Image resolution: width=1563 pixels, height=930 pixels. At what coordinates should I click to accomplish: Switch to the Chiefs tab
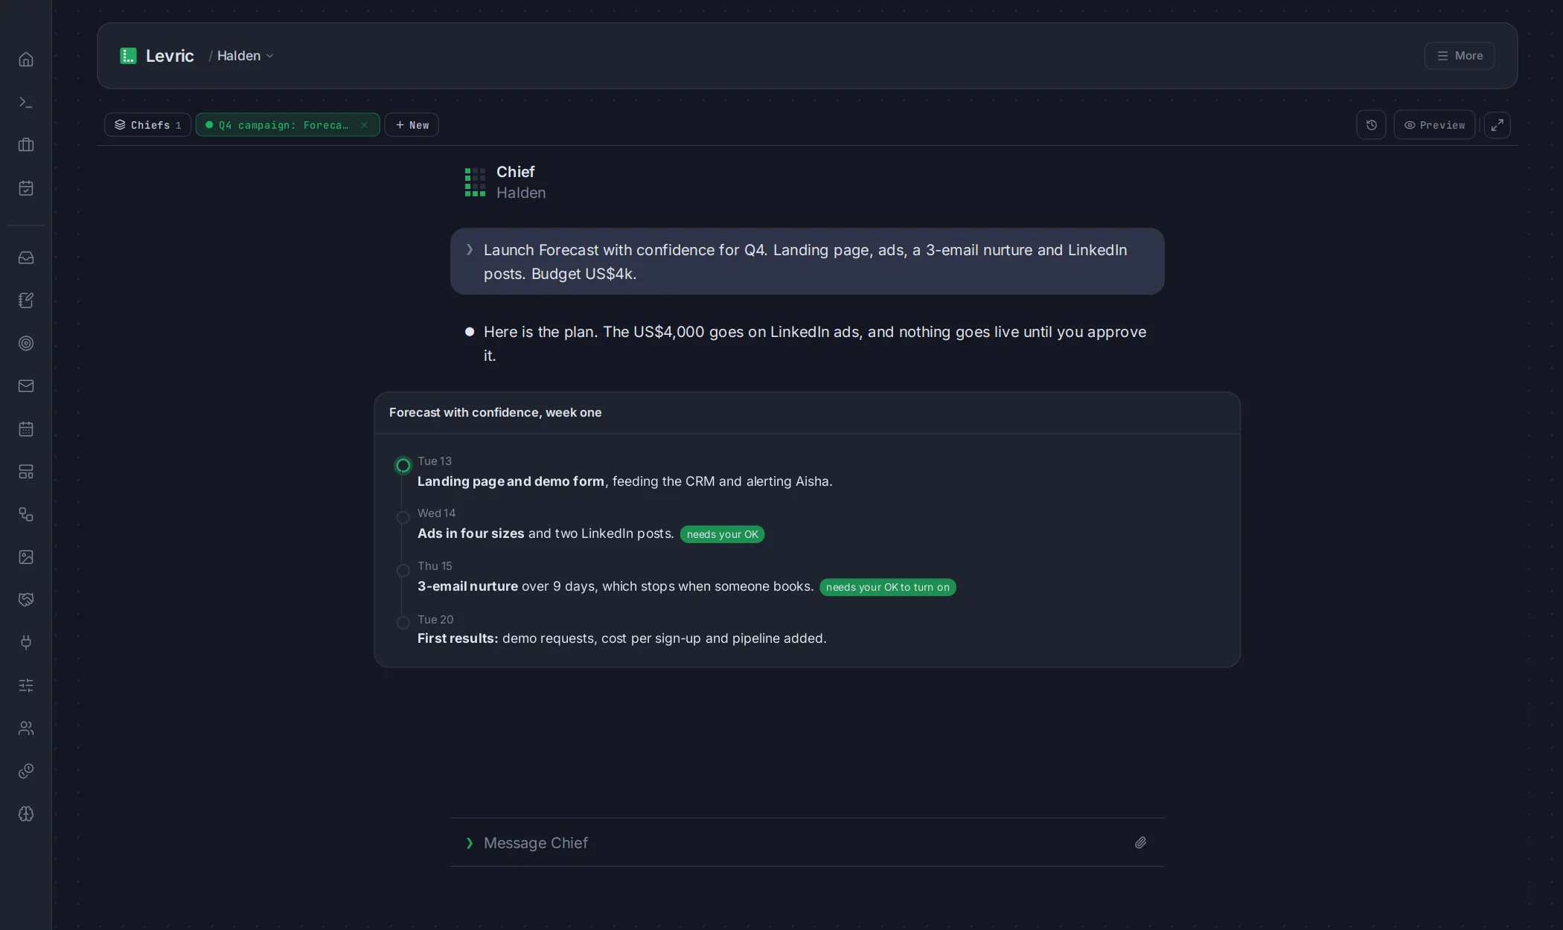coord(147,125)
